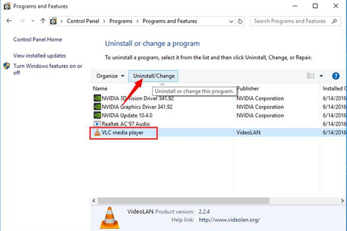Click the search magnifier icon
Image resolution: width=347 pixels, height=231 pixels.
tap(334, 21)
